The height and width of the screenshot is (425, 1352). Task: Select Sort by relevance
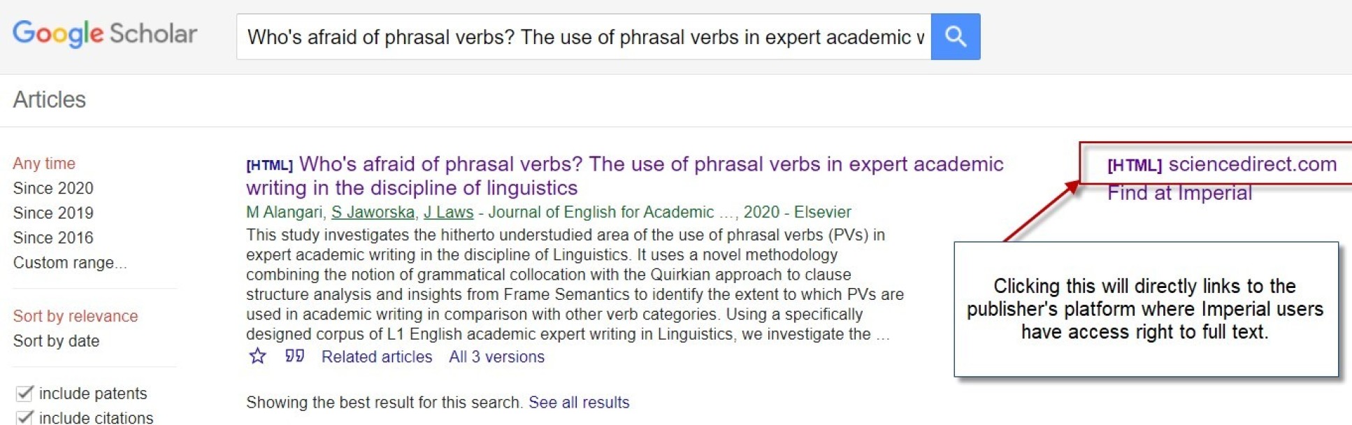pyautogui.click(x=75, y=316)
